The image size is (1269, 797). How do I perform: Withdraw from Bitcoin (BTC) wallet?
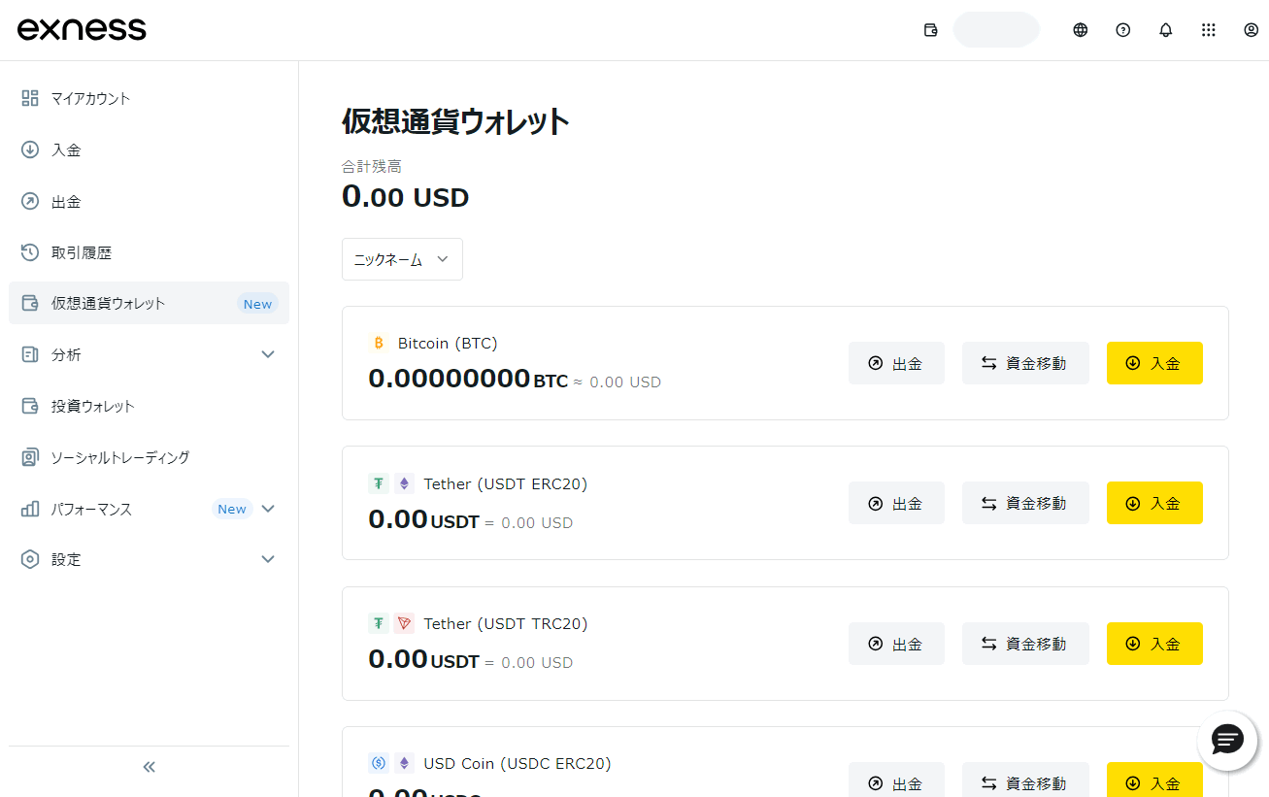pos(896,363)
